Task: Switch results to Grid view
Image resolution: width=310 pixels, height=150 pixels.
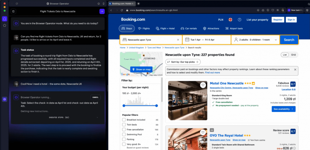Action: [293, 55]
